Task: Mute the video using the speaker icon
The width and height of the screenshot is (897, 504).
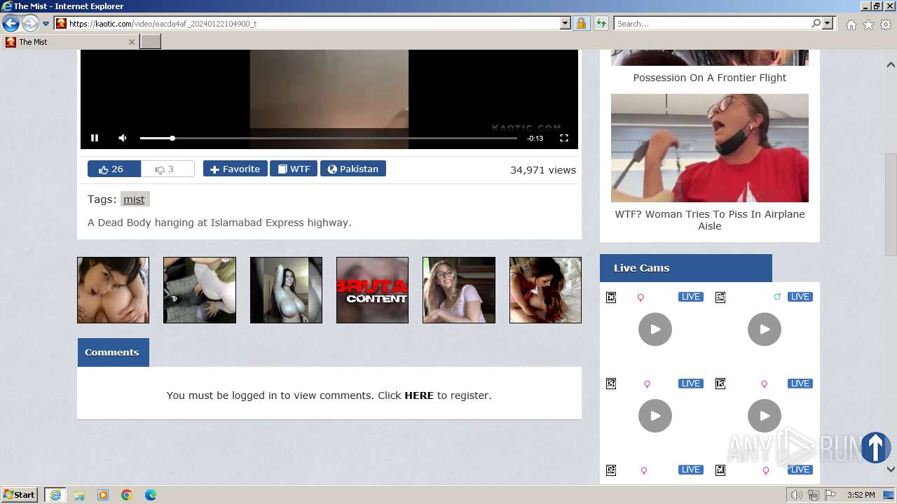Action: (x=123, y=138)
